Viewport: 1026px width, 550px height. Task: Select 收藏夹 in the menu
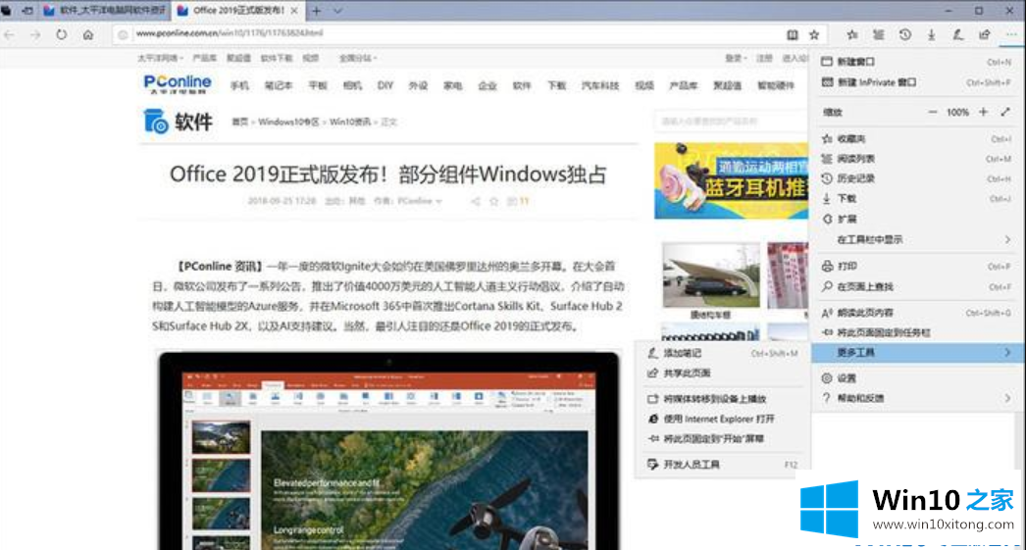click(917, 138)
